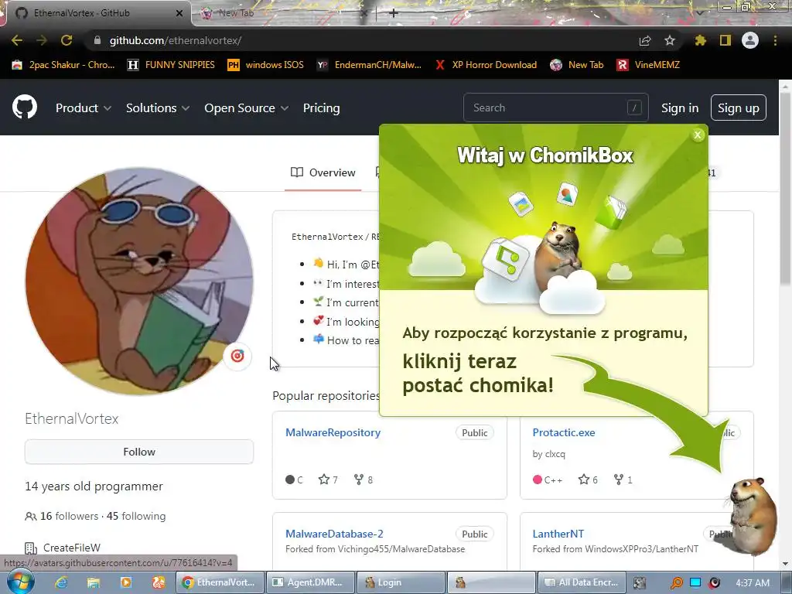Image resolution: width=792 pixels, height=594 pixels.
Task: Switch to the Login taskbar window
Action: [400, 582]
